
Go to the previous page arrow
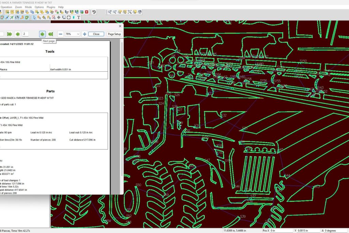[17, 34]
